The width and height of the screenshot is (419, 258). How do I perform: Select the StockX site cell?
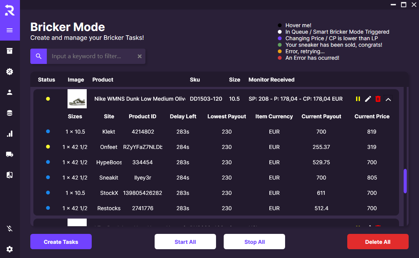pos(109,193)
